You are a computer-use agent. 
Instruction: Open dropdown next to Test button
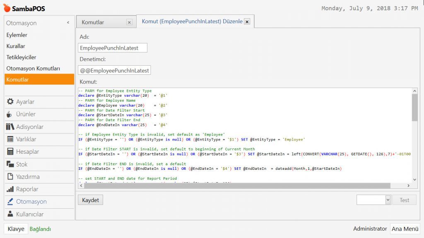[388, 200]
